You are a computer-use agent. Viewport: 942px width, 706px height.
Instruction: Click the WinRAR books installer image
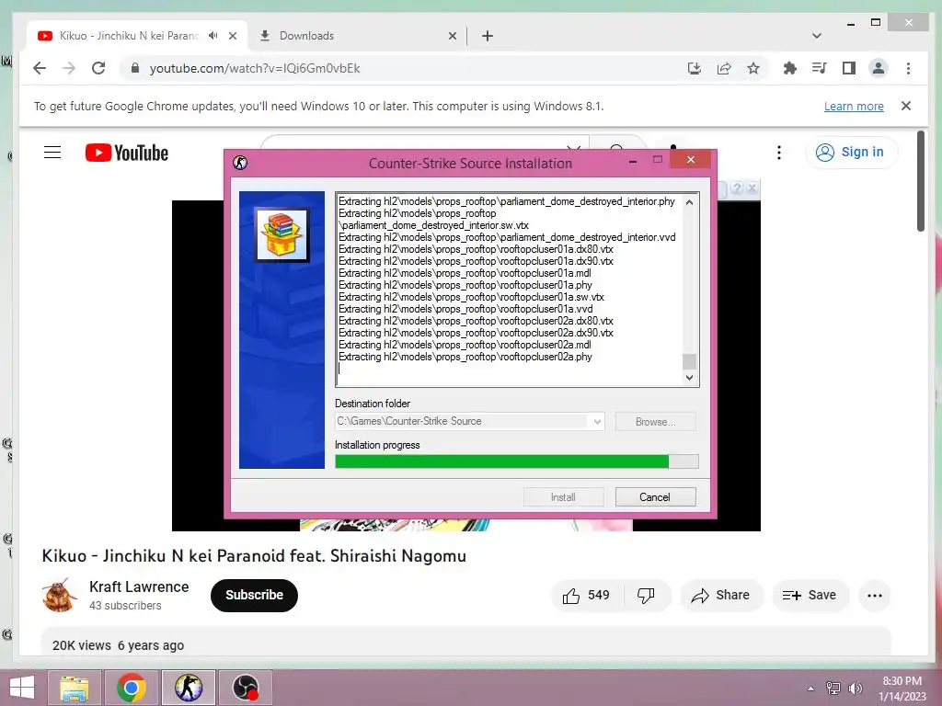[281, 234]
